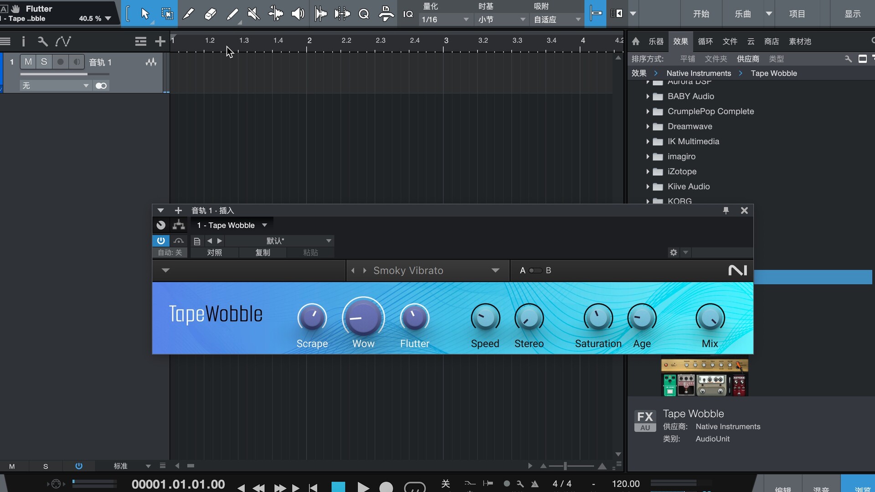Arm record on 音轨 1
Screen dimensions: 875x492
(x=60, y=61)
